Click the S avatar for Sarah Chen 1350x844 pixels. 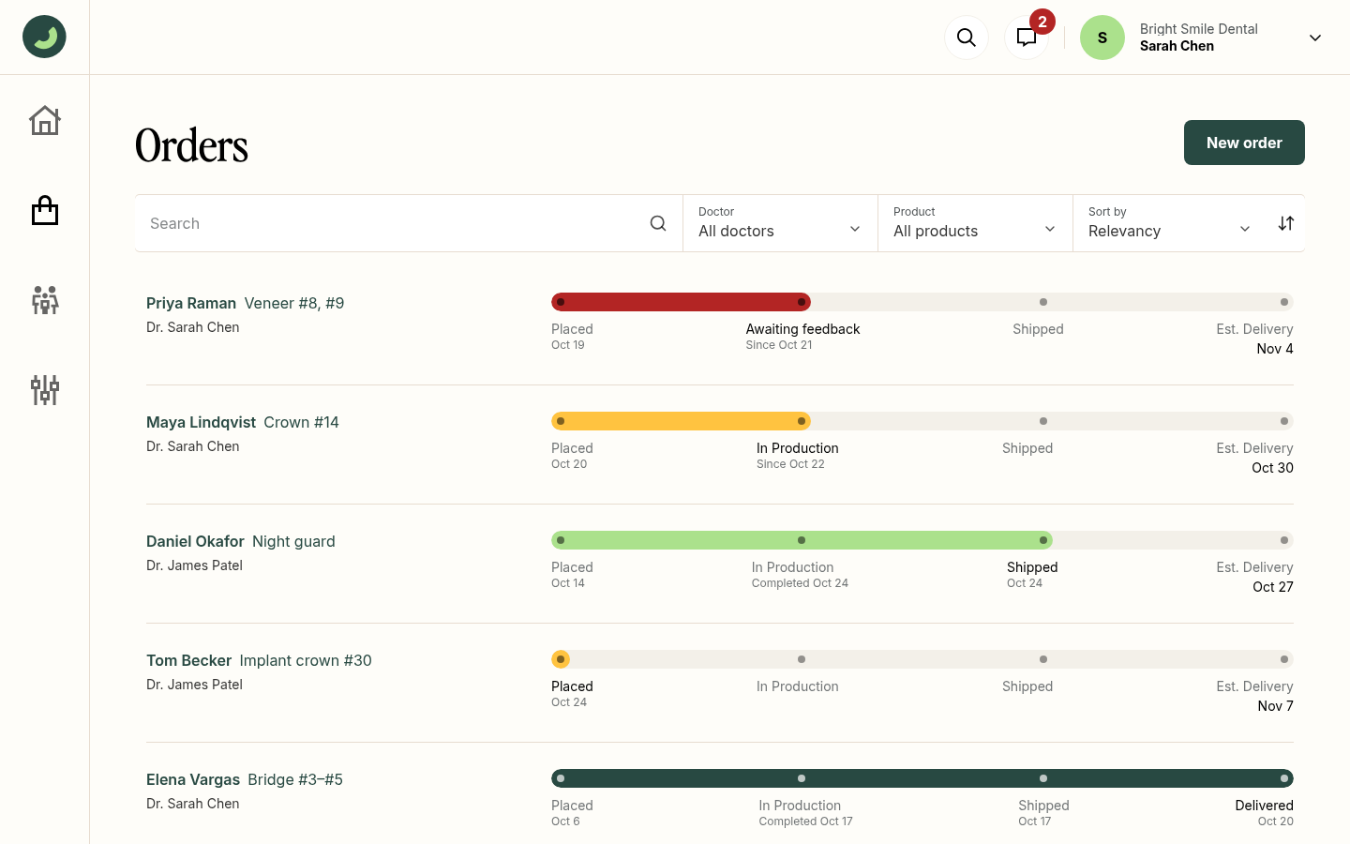tap(1102, 38)
